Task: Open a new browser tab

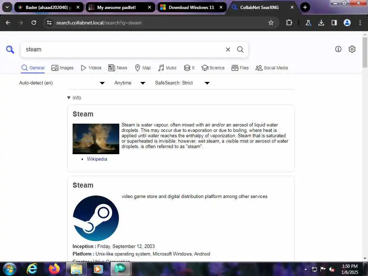Action: (x=305, y=7)
